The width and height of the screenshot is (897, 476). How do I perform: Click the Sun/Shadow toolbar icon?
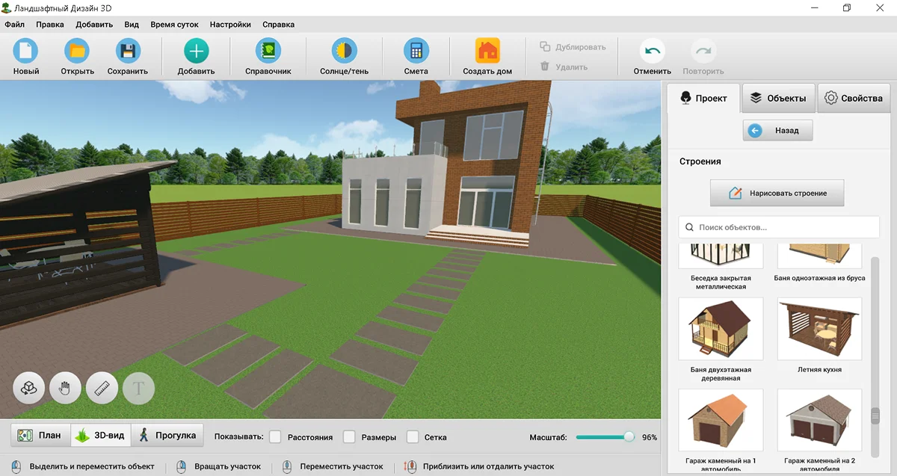pyautogui.click(x=344, y=52)
